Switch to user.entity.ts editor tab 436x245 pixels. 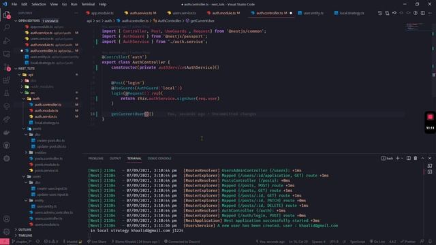311,13
